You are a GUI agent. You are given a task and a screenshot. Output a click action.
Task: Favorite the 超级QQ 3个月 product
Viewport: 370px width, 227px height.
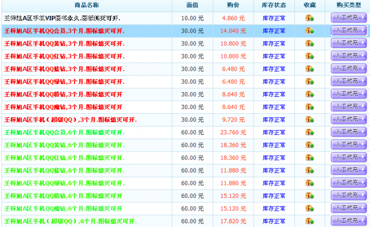pyautogui.click(x=310, y=120)
